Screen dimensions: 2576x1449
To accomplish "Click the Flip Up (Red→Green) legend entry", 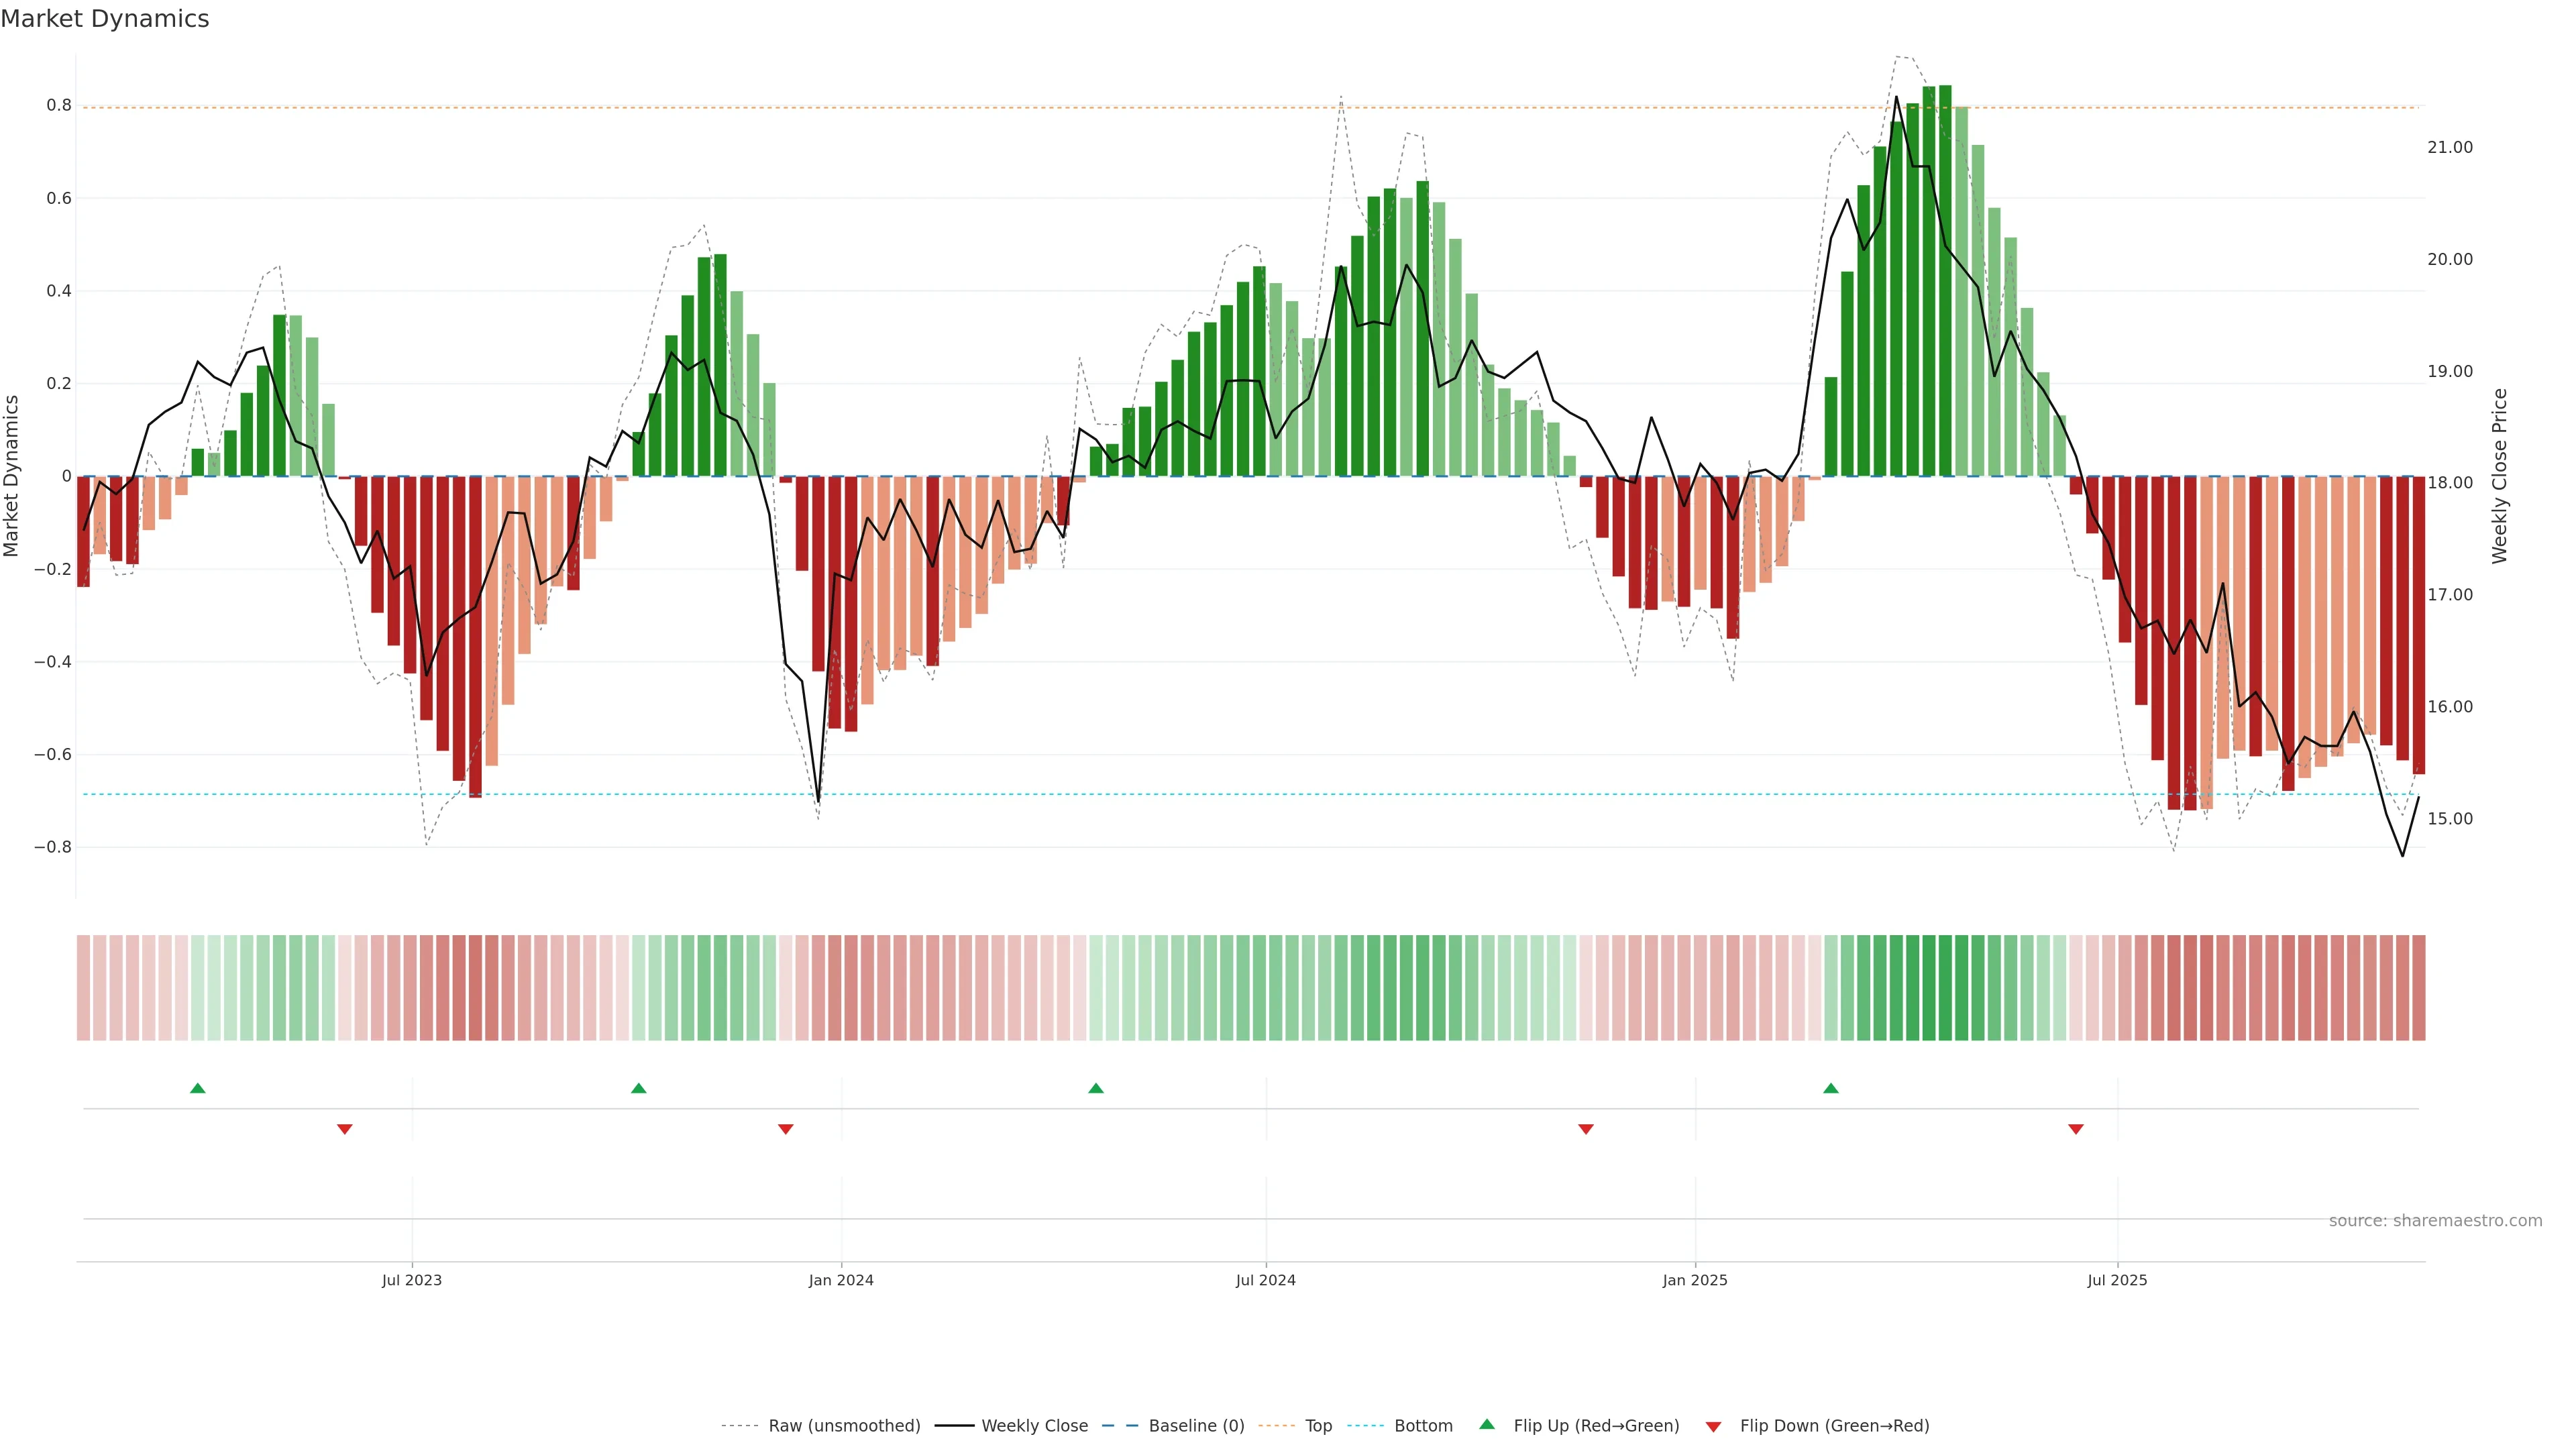I will [1596, 1426].
